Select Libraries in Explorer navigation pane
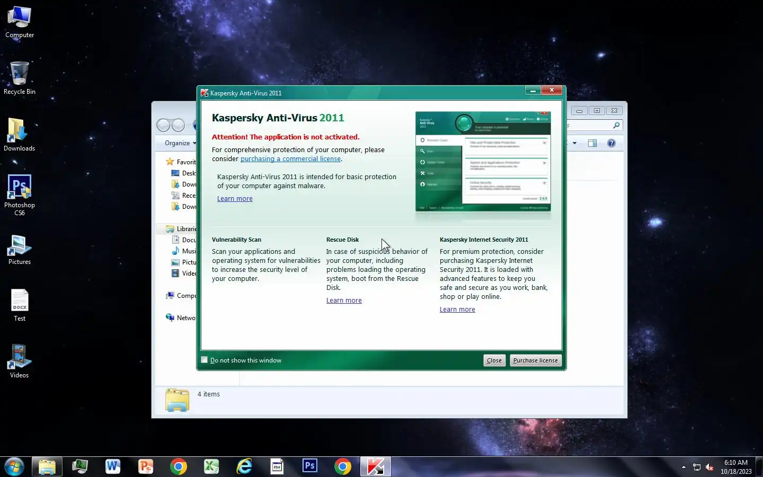 point(181,228)
